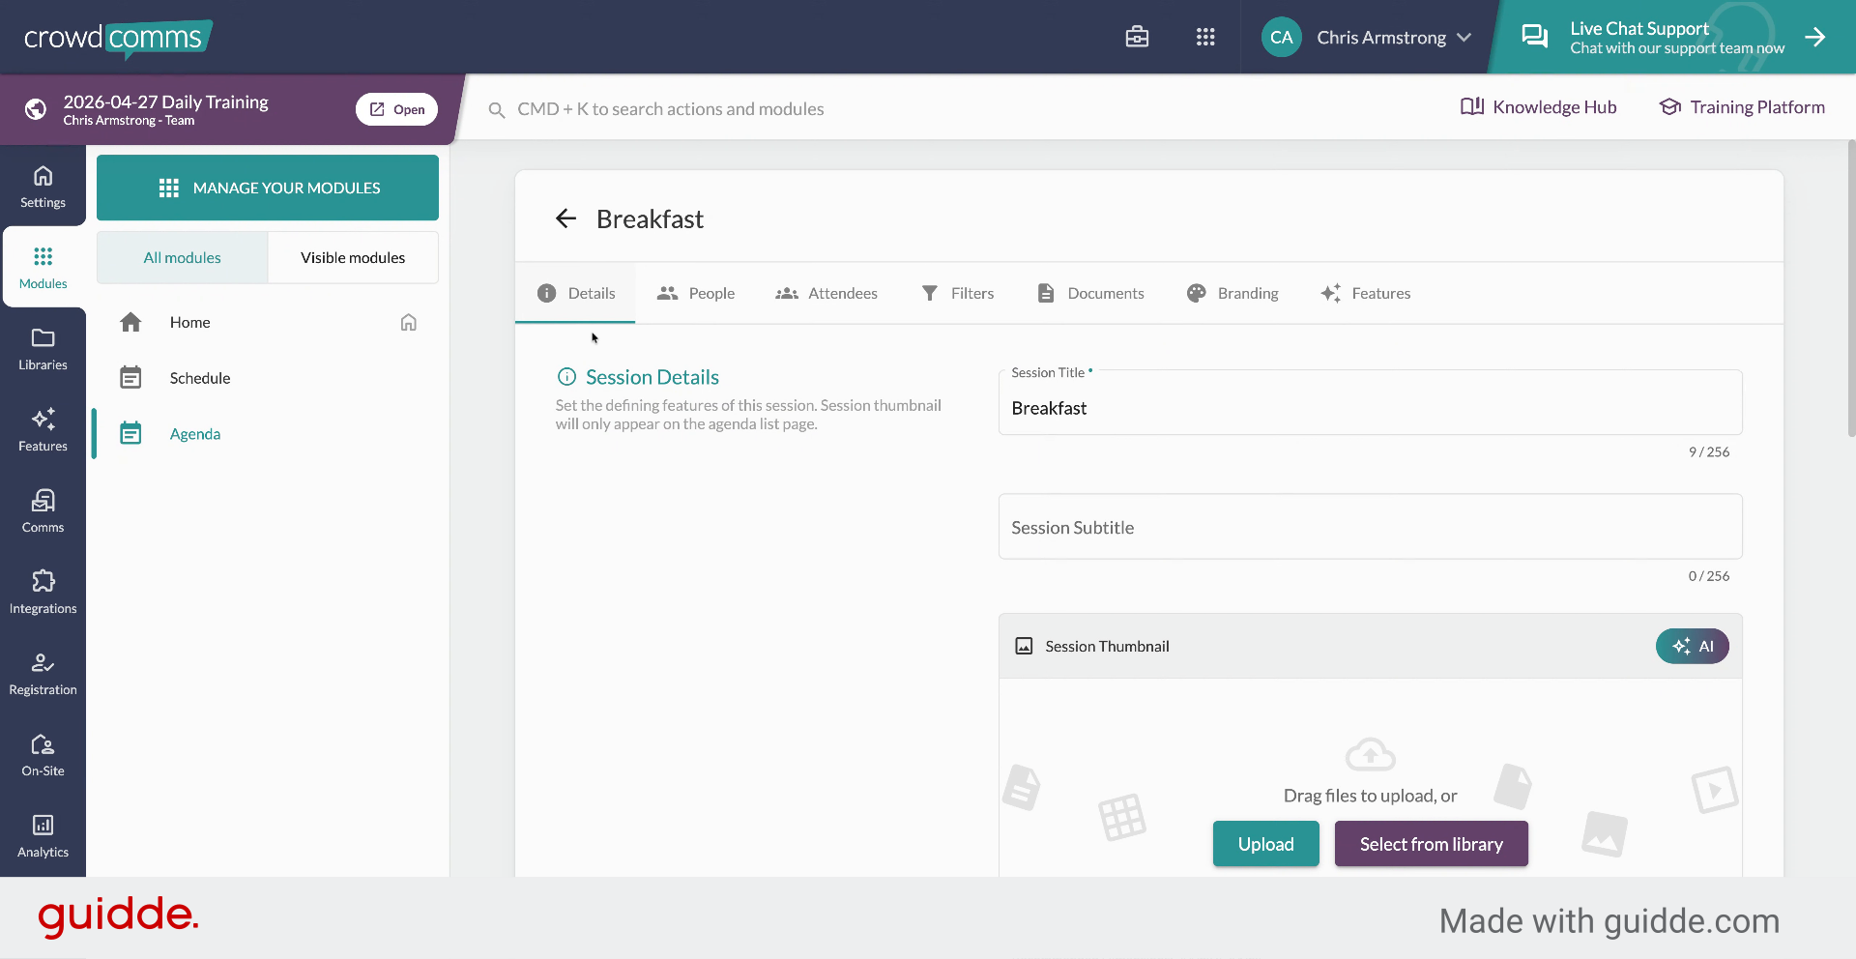Open Analytics in the sidebar
This screenshot has width=1856, height=959.
click(x=43, y=836)
